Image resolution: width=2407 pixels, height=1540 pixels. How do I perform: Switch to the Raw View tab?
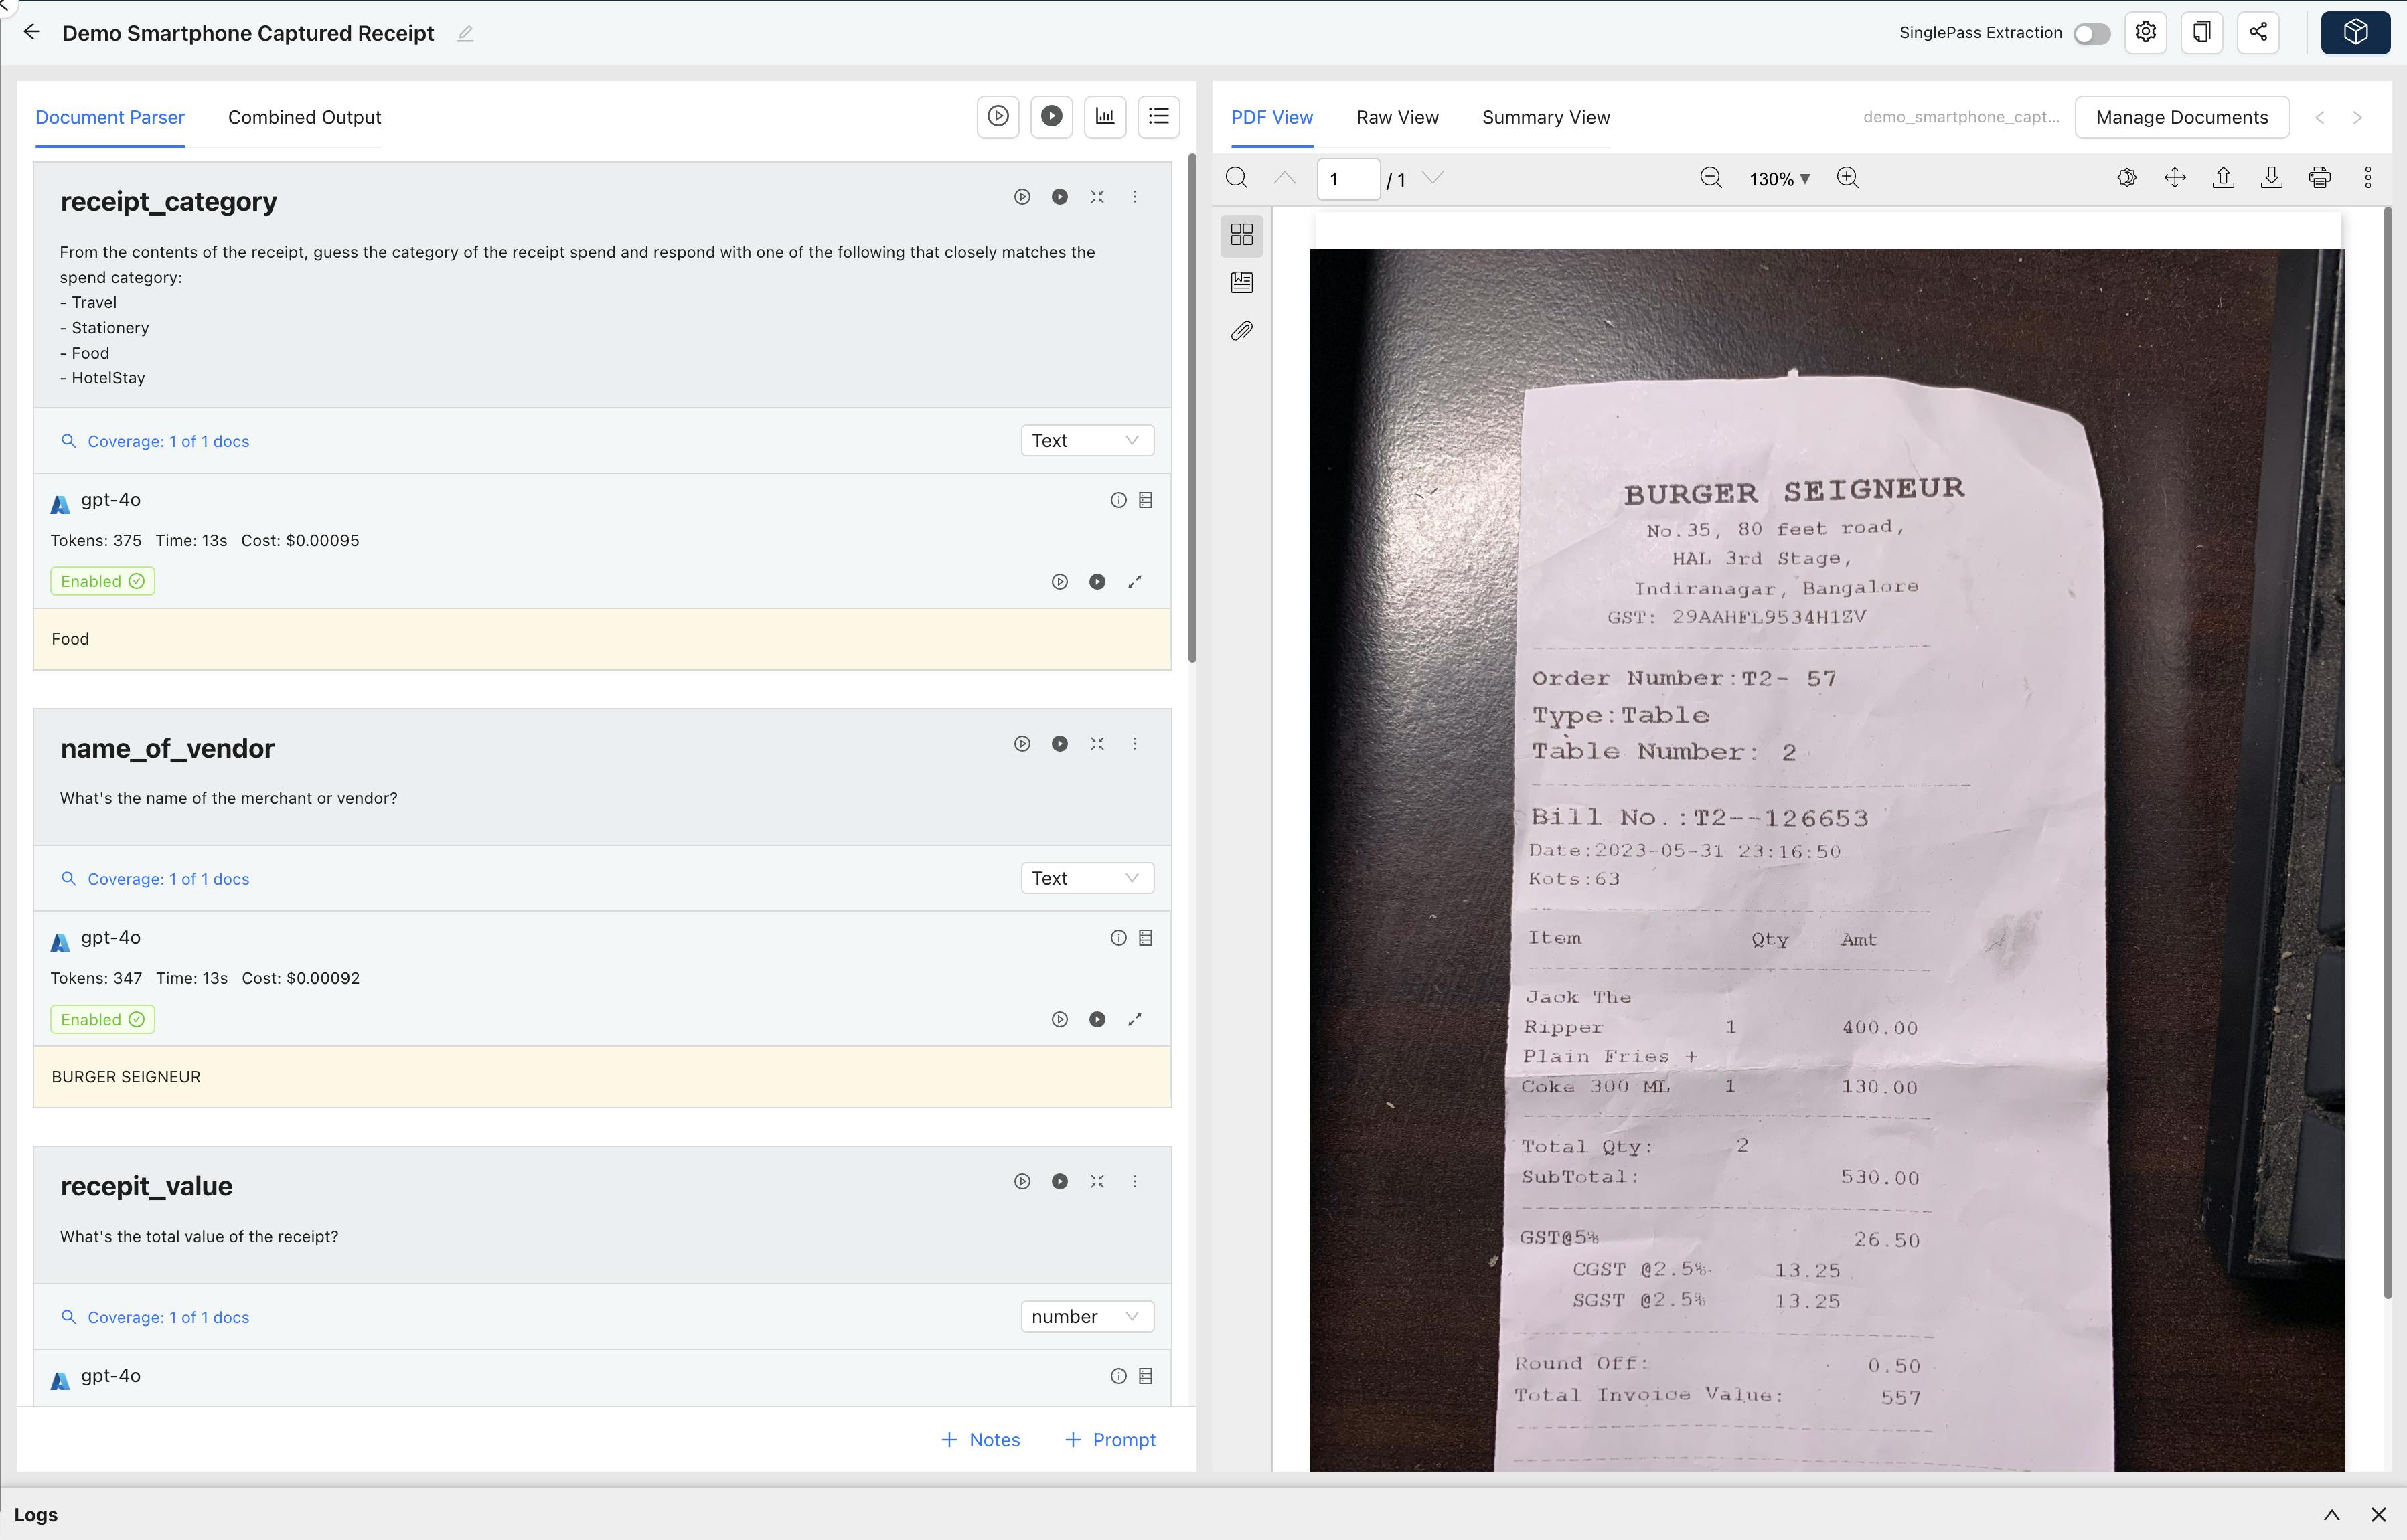click(x=1397, y=117)
